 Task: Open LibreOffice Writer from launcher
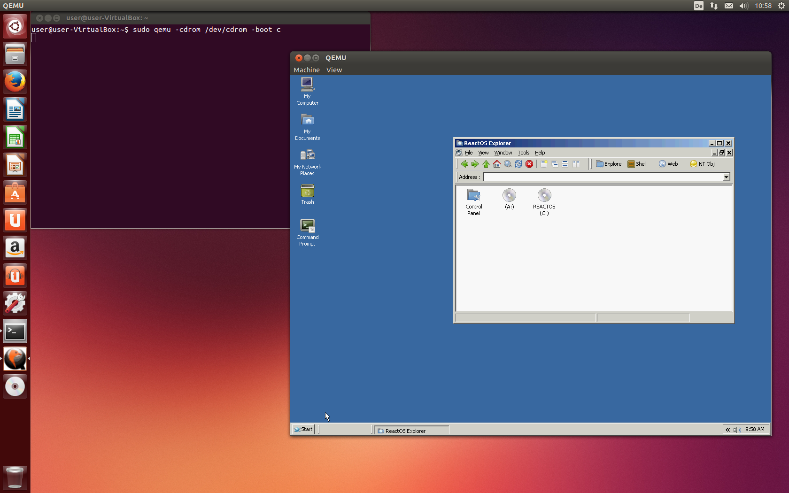pyautogui.click(x=15, y=109)
